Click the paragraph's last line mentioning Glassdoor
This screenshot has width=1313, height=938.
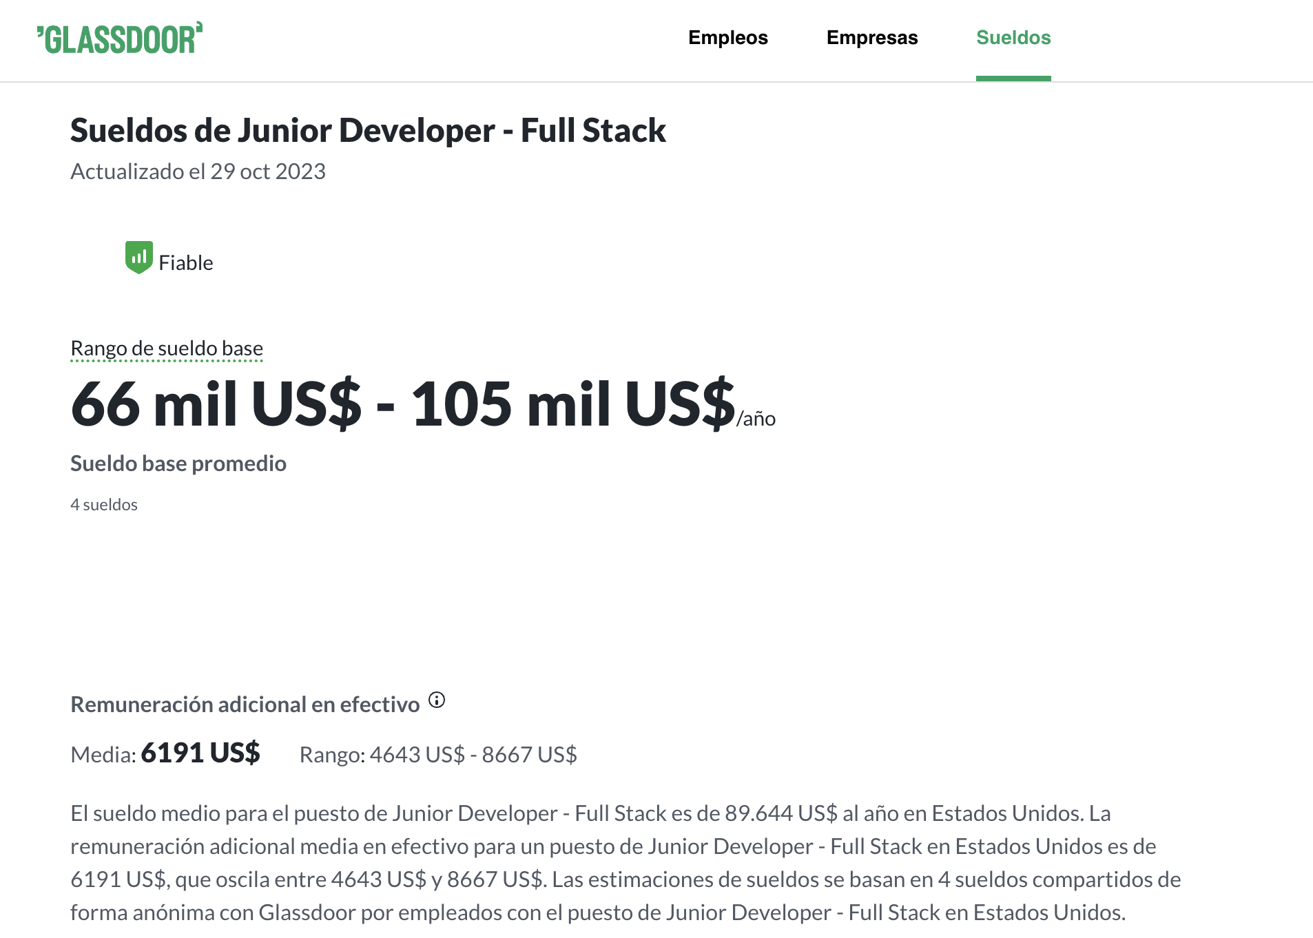coord(597,913)
